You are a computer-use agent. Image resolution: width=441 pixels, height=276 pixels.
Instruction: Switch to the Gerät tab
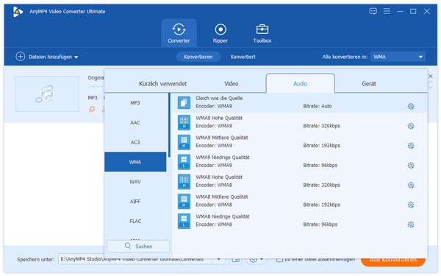369,84
